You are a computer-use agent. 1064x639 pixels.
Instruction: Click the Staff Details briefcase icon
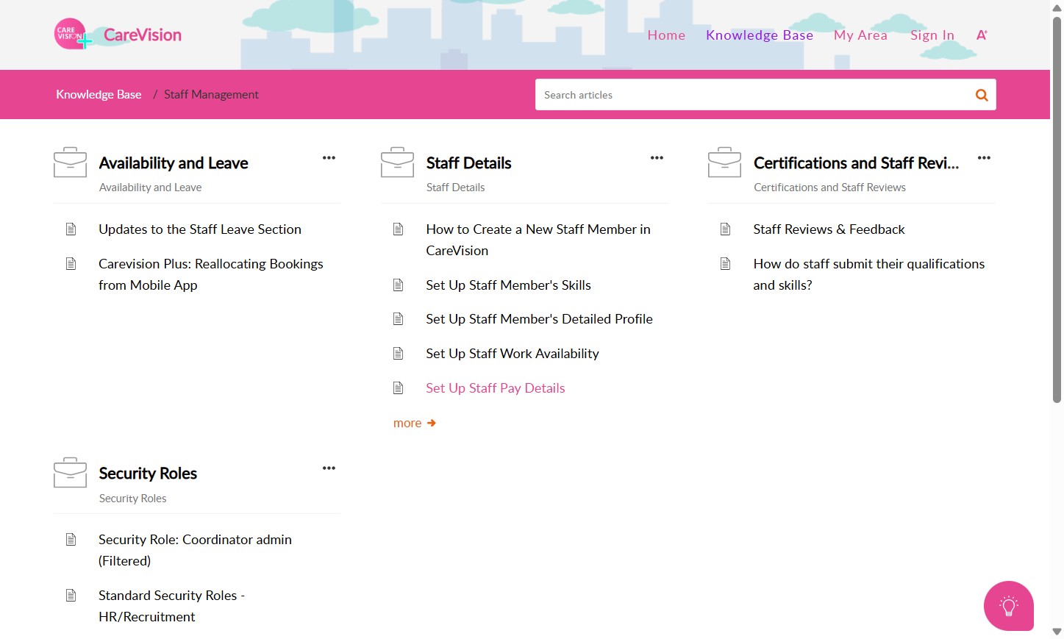[397, 163]
